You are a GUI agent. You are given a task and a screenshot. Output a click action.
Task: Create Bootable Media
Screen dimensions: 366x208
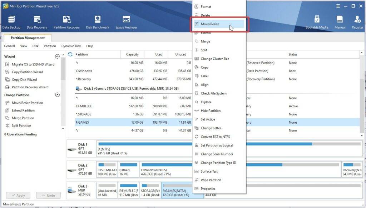coord(317,23)
